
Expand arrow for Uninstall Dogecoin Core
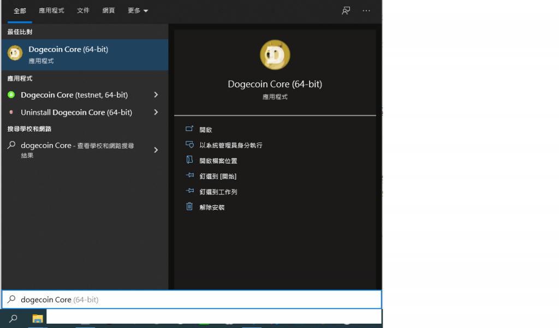point(156,112)
